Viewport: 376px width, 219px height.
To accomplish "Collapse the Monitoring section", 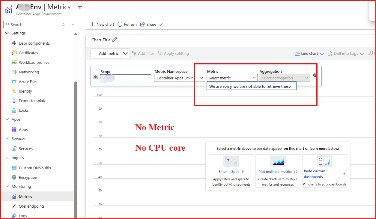I will pyautogui.click(x=7, y=187).
